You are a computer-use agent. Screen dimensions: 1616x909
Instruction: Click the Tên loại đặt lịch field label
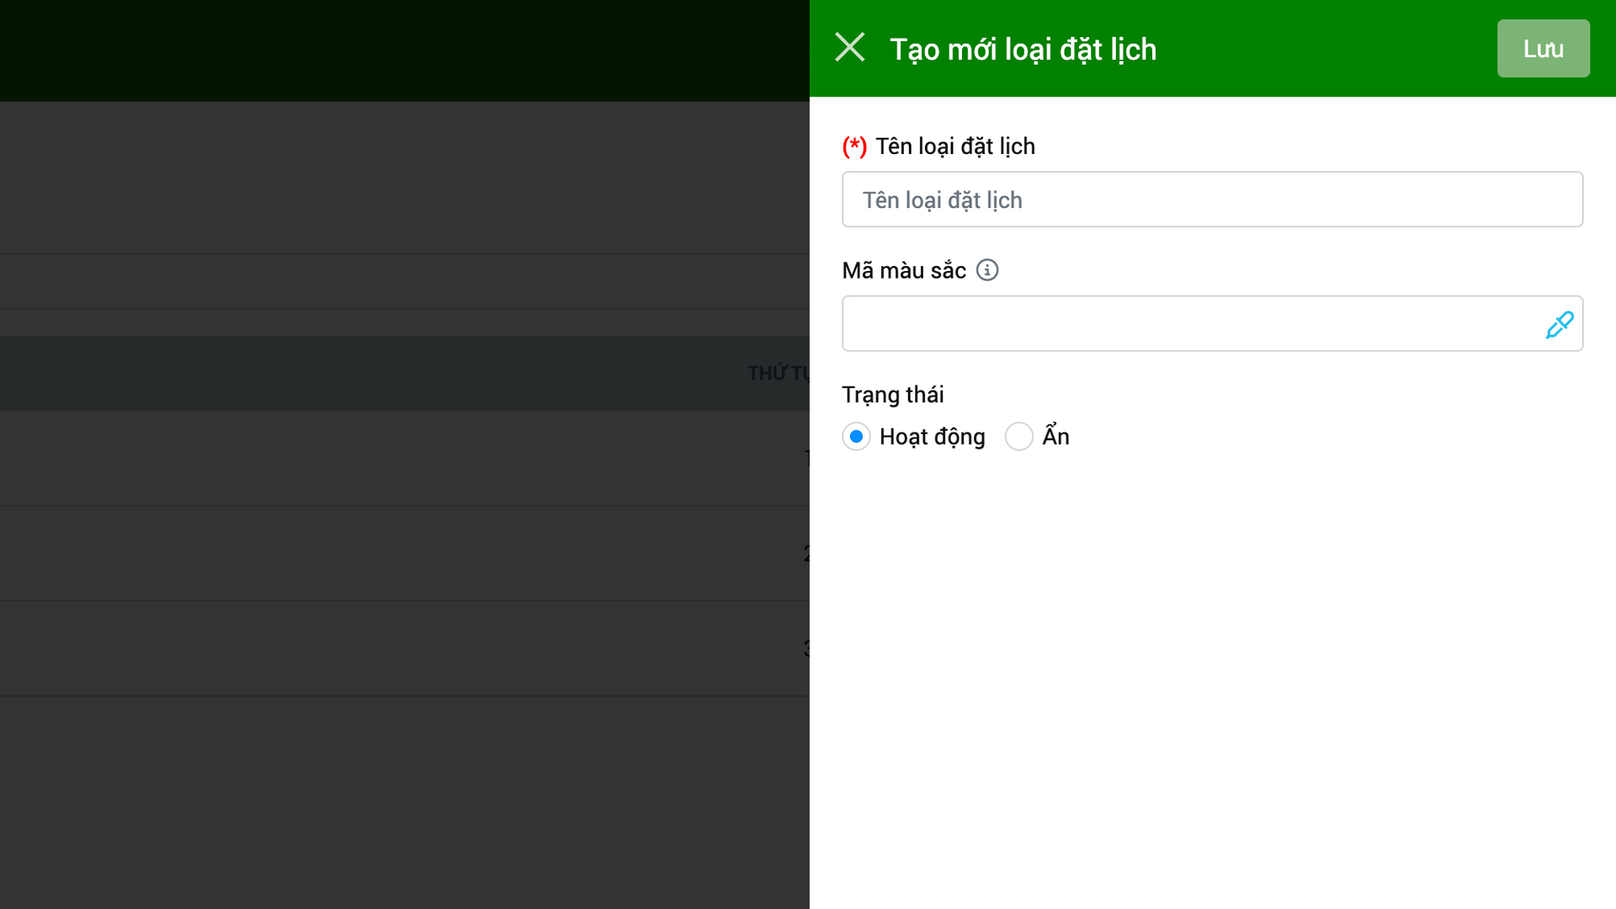[954, 146]
